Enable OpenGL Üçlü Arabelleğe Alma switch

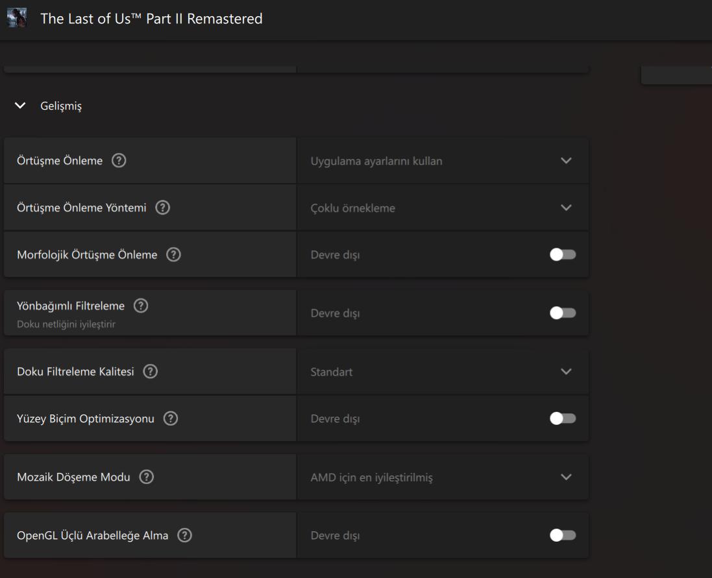562,535
